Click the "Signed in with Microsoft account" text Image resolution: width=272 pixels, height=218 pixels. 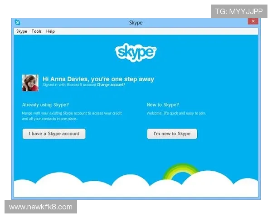(x=69, y=85)
